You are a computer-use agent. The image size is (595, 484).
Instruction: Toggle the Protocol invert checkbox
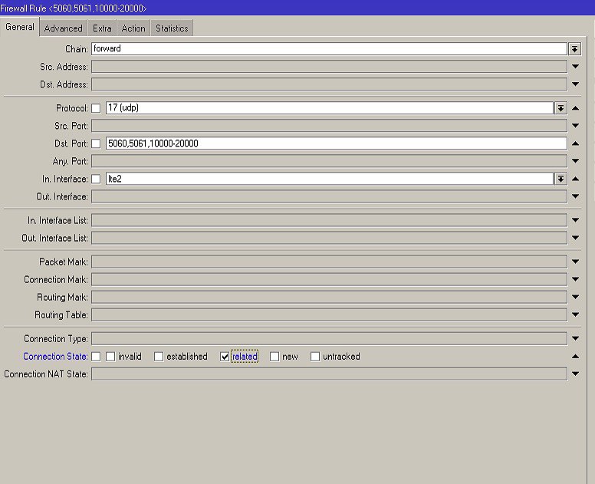coord(96,108)
